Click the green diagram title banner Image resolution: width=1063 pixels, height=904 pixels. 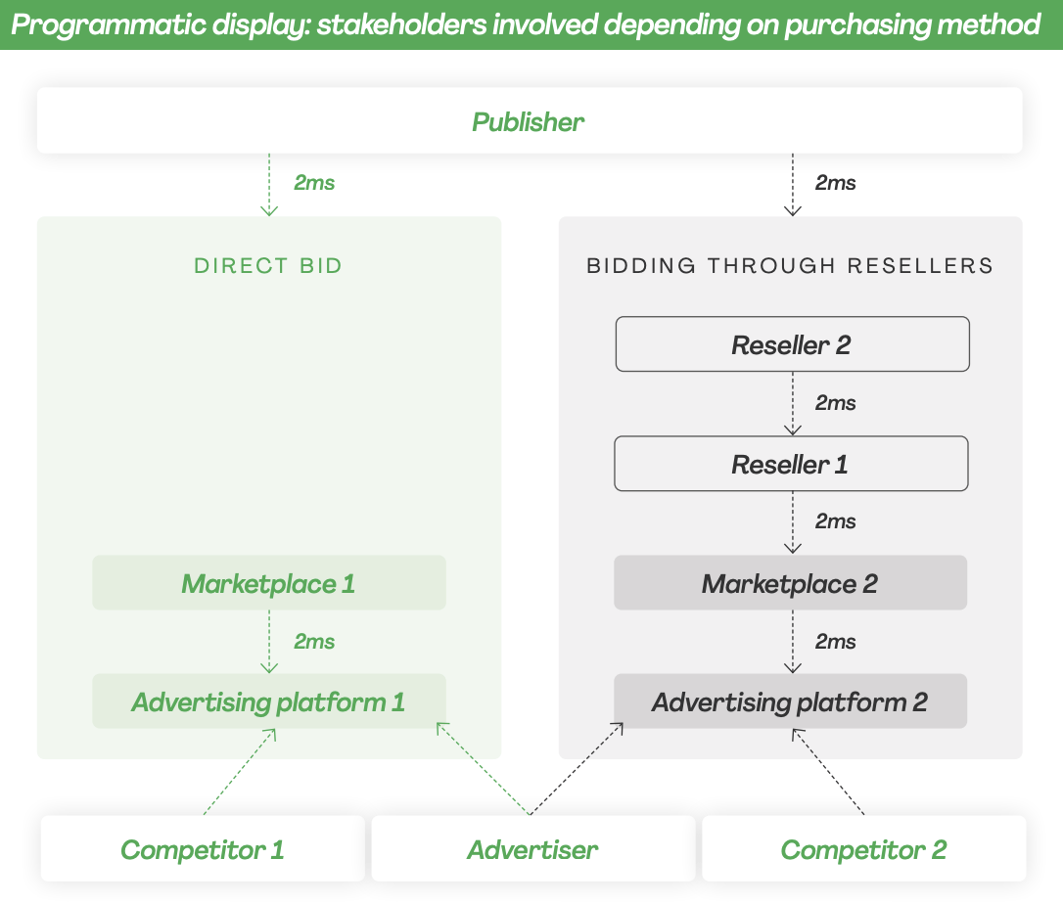531,23
